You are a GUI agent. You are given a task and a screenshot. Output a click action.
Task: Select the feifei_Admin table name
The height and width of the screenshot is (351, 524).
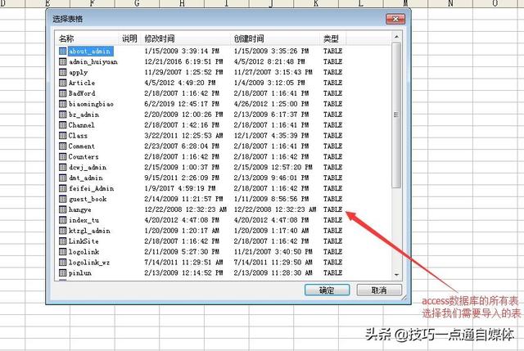(91, 188)
